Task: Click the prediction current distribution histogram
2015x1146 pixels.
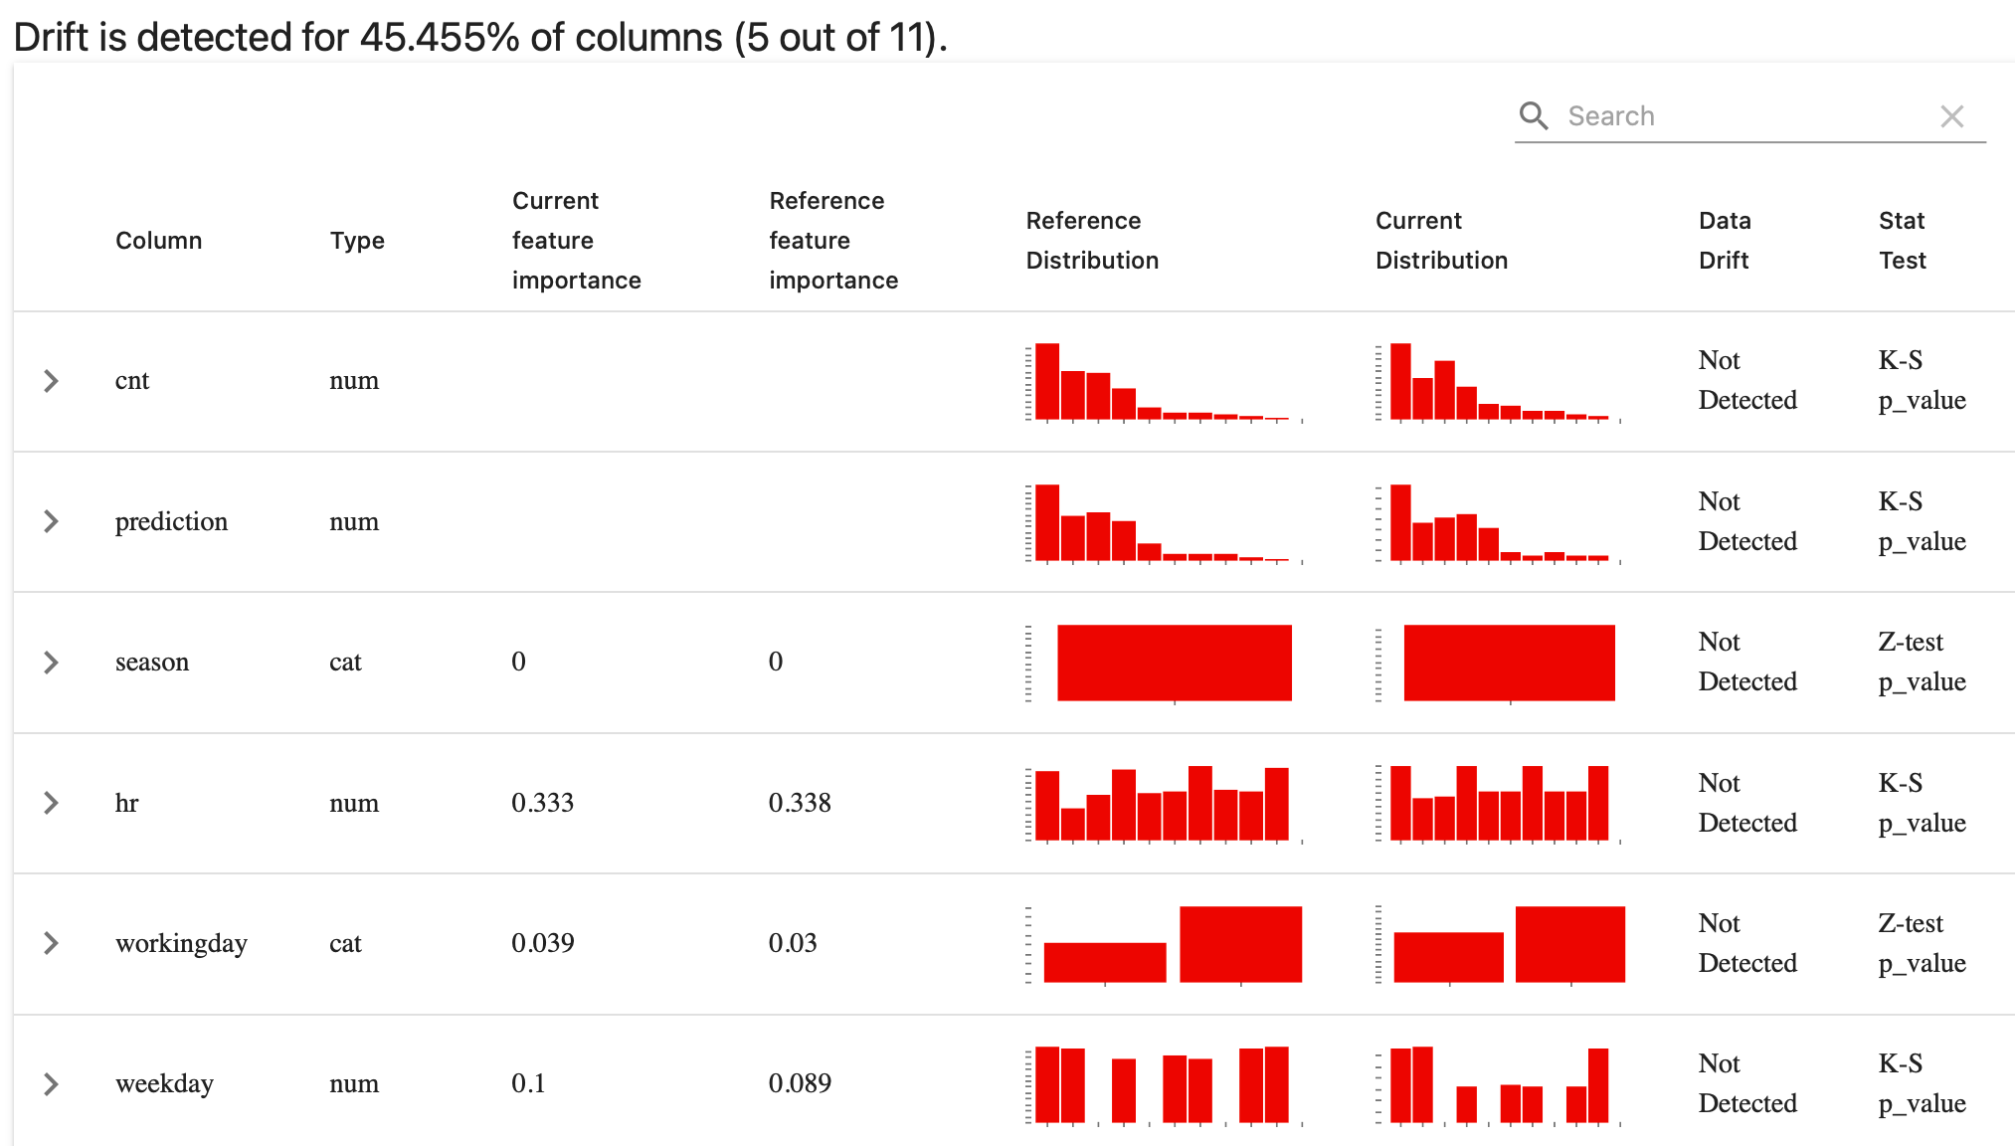Action: [1497, 522]
